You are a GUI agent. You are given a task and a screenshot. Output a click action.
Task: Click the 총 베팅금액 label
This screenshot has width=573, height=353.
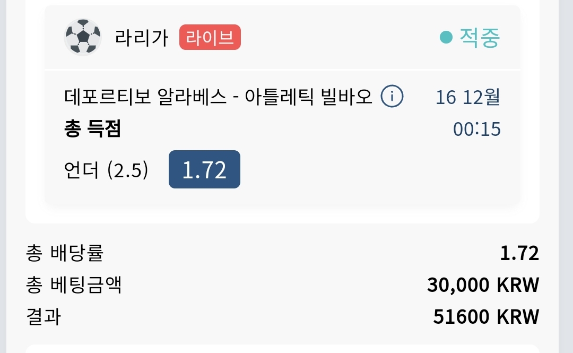click(73, 285)
